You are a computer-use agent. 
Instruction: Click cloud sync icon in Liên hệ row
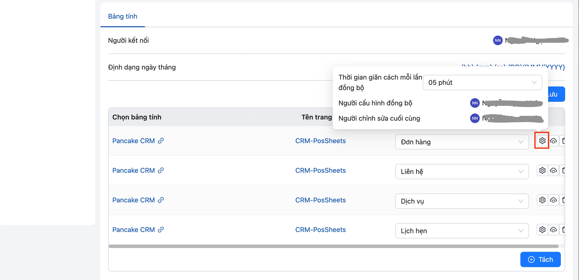pyautogui.click(x=553, y=171)
